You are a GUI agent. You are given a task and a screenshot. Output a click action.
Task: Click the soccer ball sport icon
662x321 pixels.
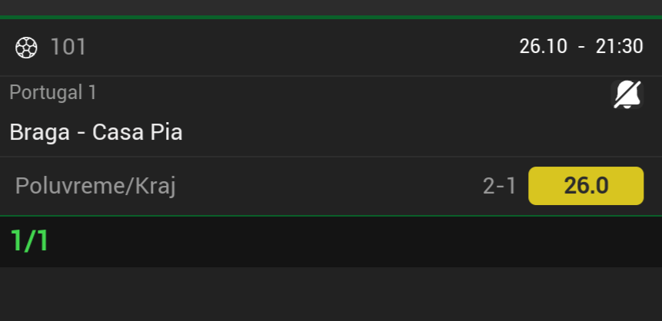pos(26,48)
